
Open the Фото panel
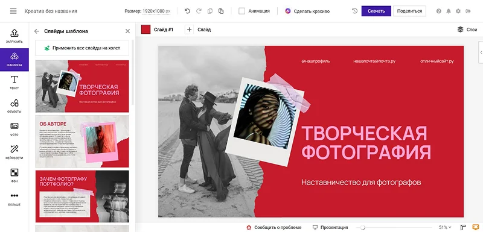pyautogui.click(x=14, y=130)
